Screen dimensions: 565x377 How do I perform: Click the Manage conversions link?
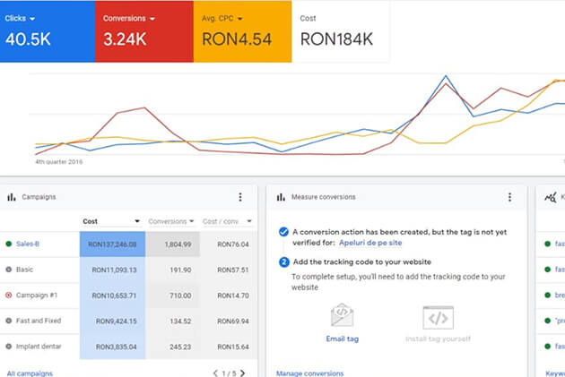[309, 373]
